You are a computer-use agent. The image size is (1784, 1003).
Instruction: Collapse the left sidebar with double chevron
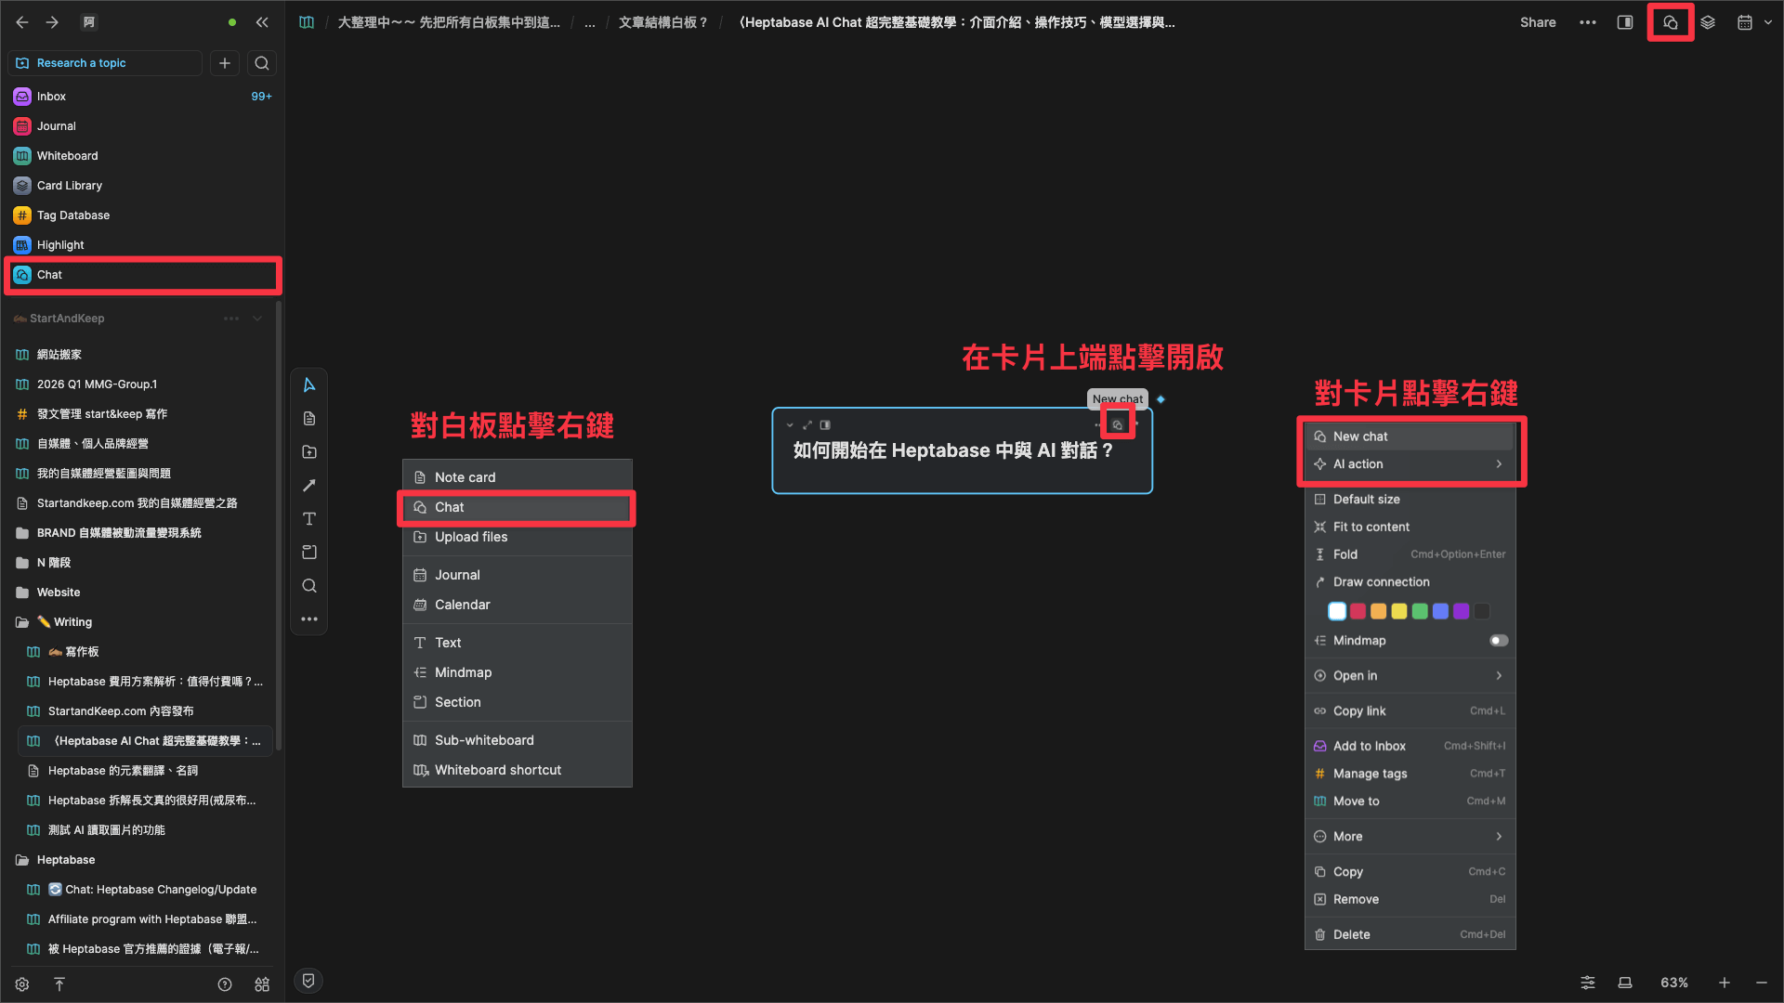coord(262,22)
